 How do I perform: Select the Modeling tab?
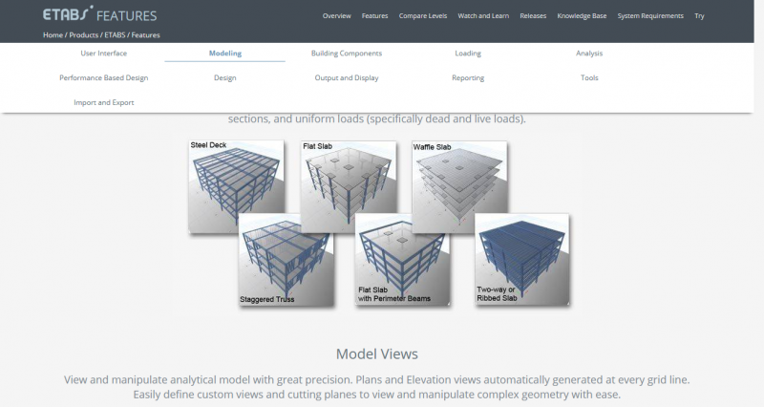click(225, 54)
